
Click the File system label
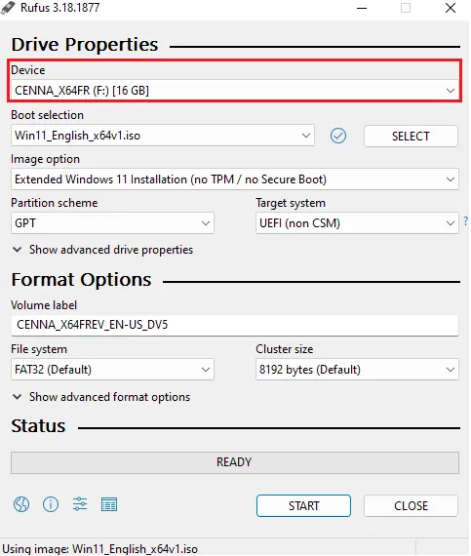tap(39, 349)
